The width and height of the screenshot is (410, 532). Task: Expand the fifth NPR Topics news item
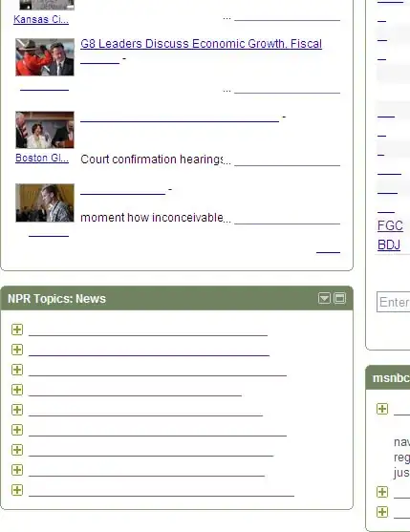17,410
